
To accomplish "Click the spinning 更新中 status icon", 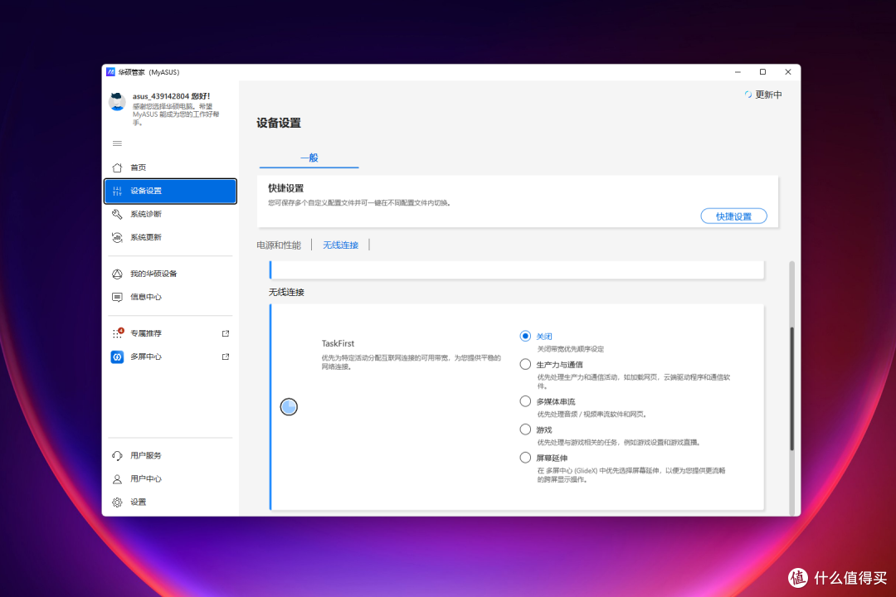I will 748,95.
